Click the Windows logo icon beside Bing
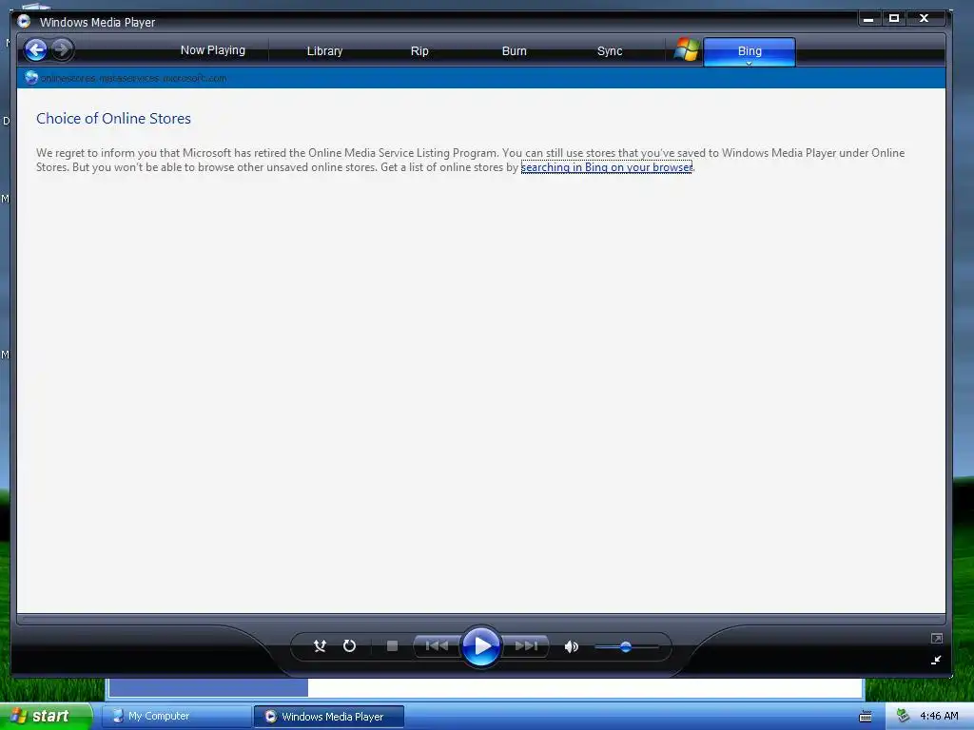 pyautogui.click(x=687, y=49)
